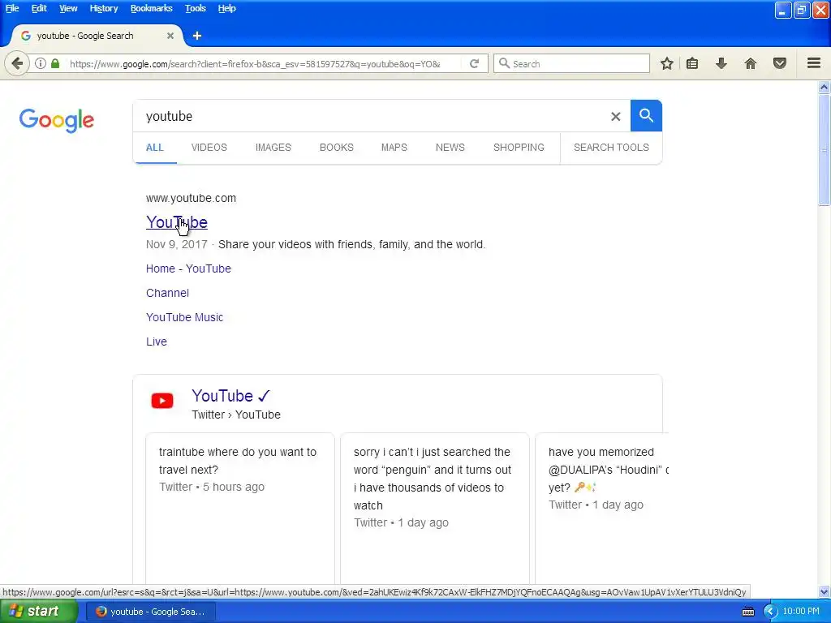The height and width of the screenshot is (623, 831).
Task: Click the red YouTube play logo
Action: coord(162,401)
